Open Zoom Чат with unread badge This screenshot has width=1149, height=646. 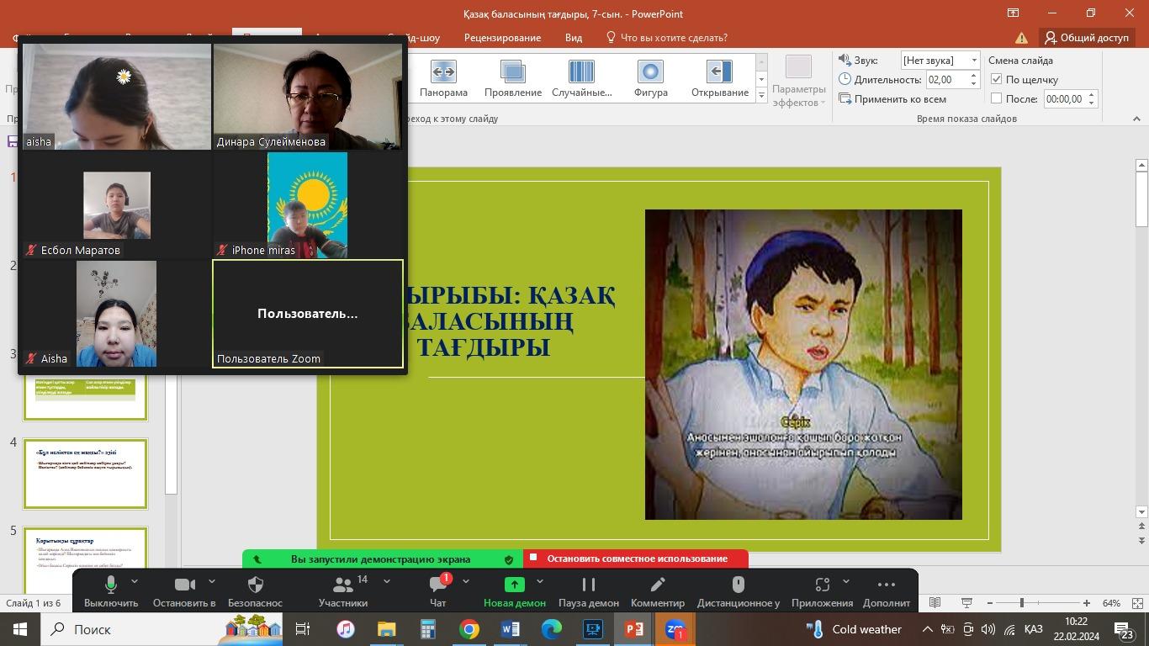point(438,592)
